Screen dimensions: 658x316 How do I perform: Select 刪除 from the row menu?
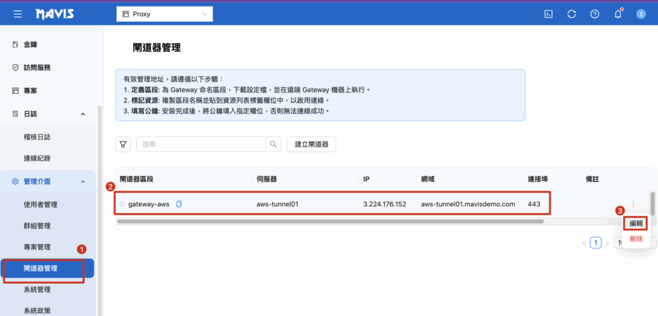636,238
